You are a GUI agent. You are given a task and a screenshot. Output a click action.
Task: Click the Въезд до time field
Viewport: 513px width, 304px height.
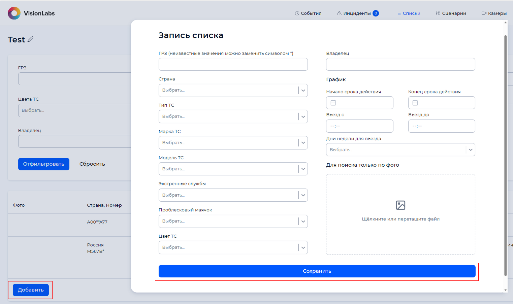442,126
